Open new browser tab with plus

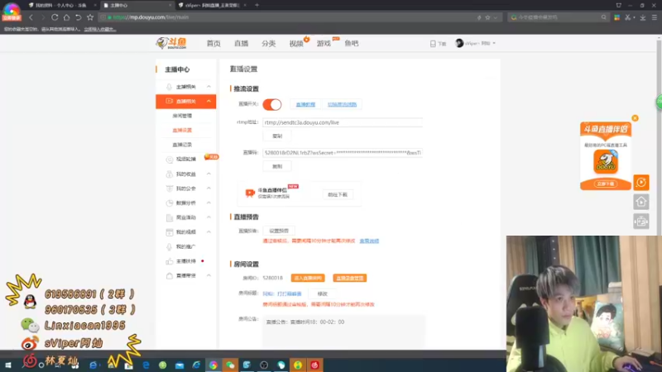click(257, 5)
